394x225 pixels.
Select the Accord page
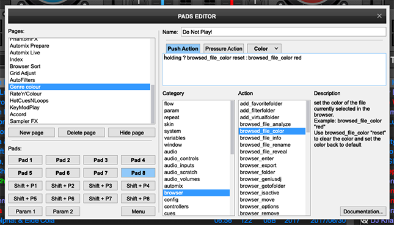tap(79, 114)
